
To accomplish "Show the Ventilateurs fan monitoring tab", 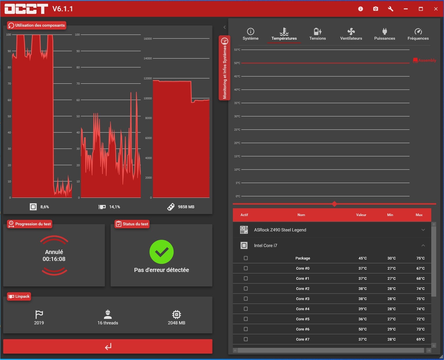I will tap(351, 34).
